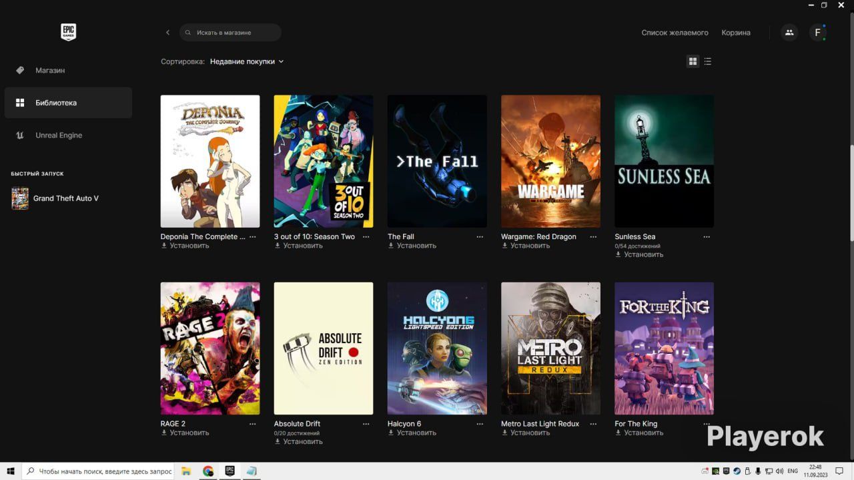The image size is (854, 480).
Task: Install Wargame: Red Dragon
Action: [526, 246]
